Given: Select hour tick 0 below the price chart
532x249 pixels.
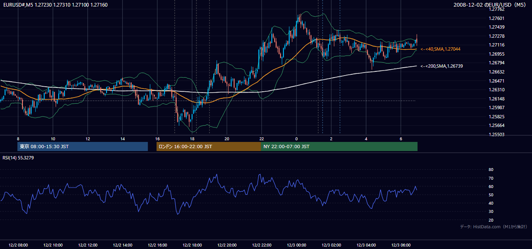Looking at the screenshot, I should [x=296, y=139].
